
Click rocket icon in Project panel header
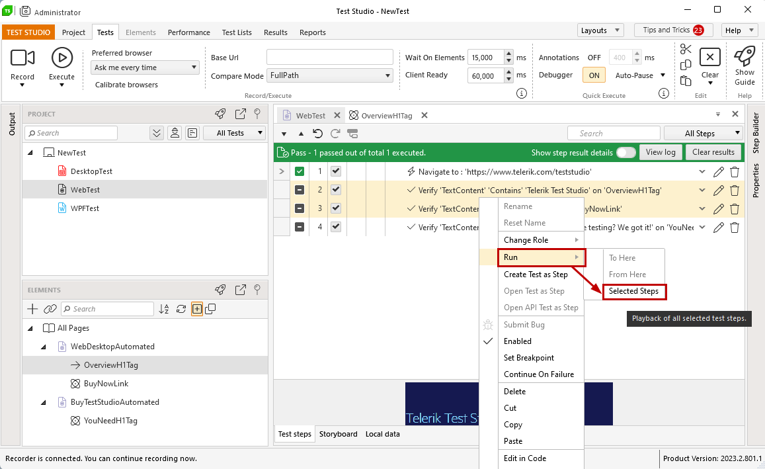[x=221, y=114]
